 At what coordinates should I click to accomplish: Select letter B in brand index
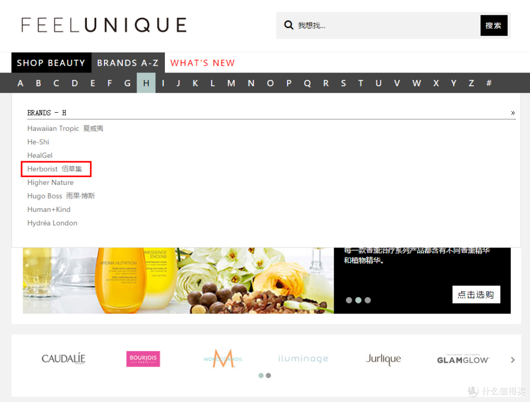click(39, 83)
